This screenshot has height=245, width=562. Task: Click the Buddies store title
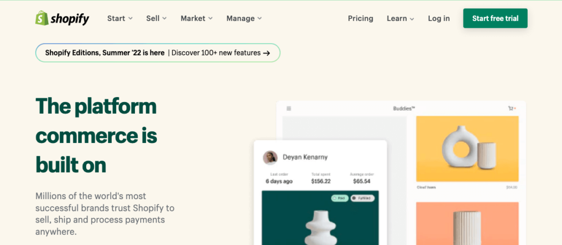click(x=404, y=108)
